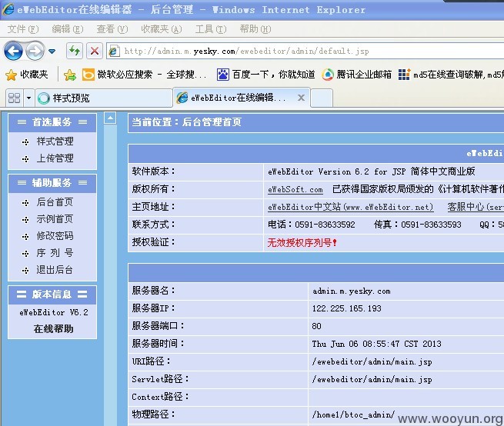This screenshot has height=426, width=504.
Task: Click the 版本信息 panel header
Action: 52,295
